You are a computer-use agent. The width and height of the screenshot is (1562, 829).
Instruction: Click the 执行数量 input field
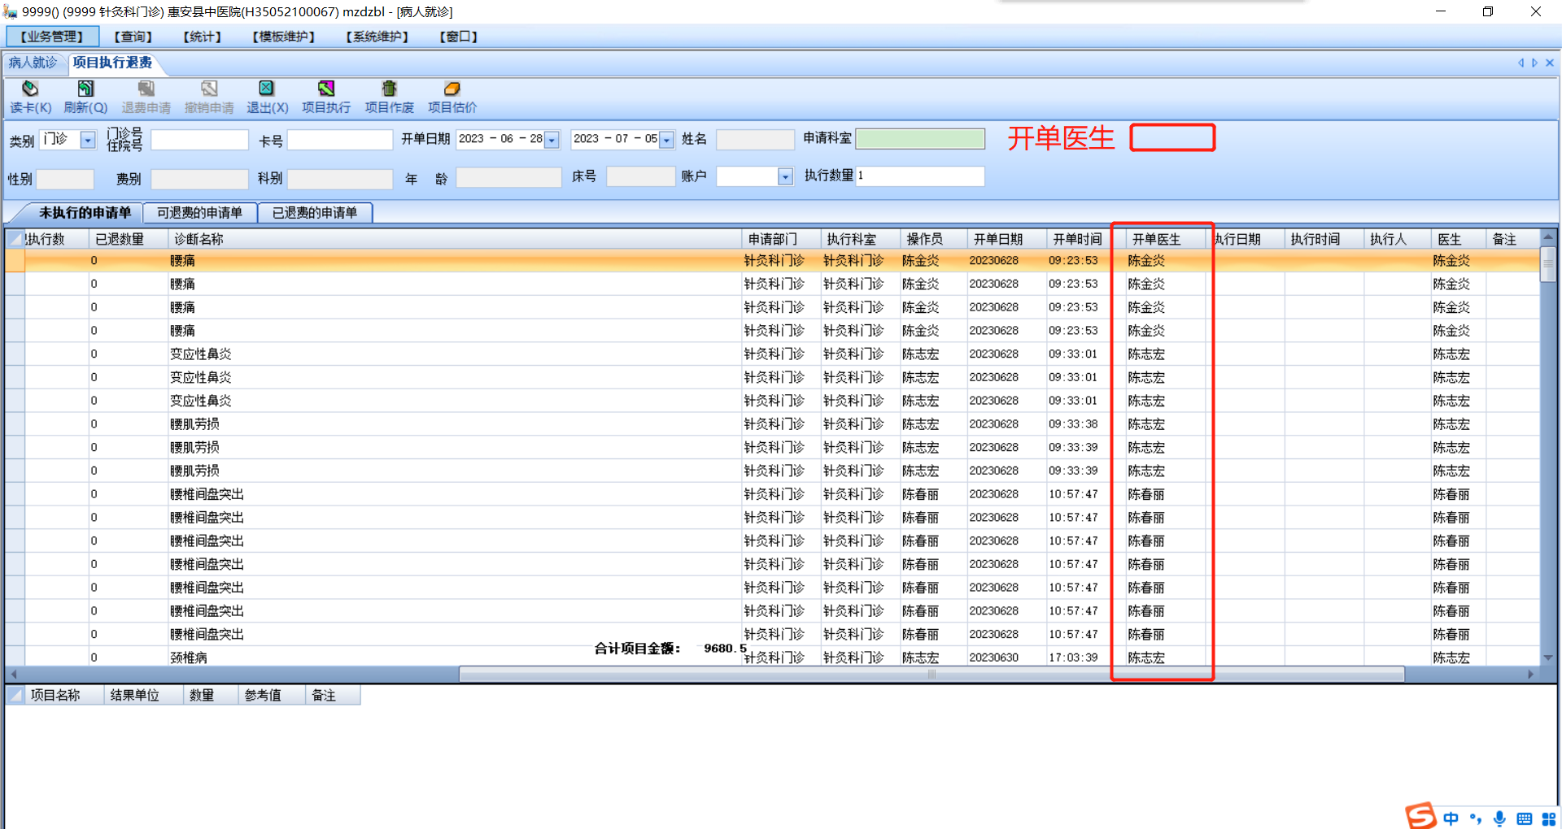(920, 176)
